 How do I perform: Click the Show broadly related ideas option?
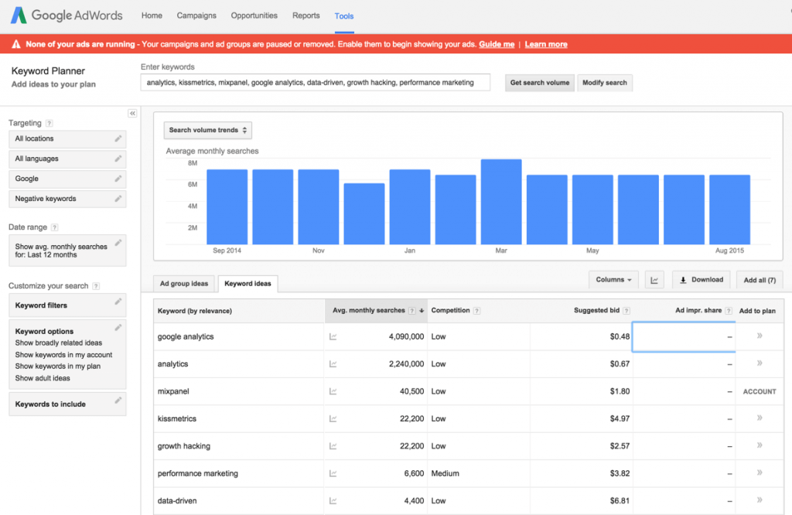click(59, 343)
